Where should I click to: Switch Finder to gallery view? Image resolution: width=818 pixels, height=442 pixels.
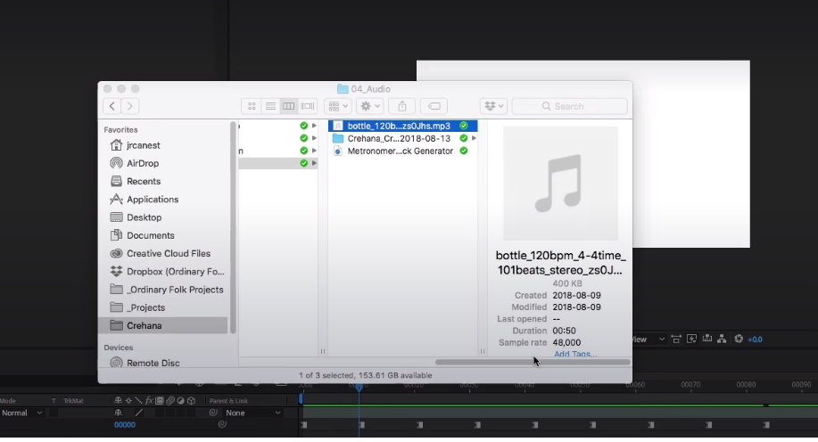click(x=308, y=106)
